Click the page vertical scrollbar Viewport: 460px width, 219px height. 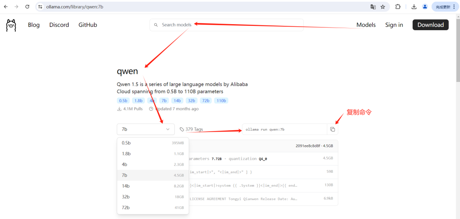(458, 50)
